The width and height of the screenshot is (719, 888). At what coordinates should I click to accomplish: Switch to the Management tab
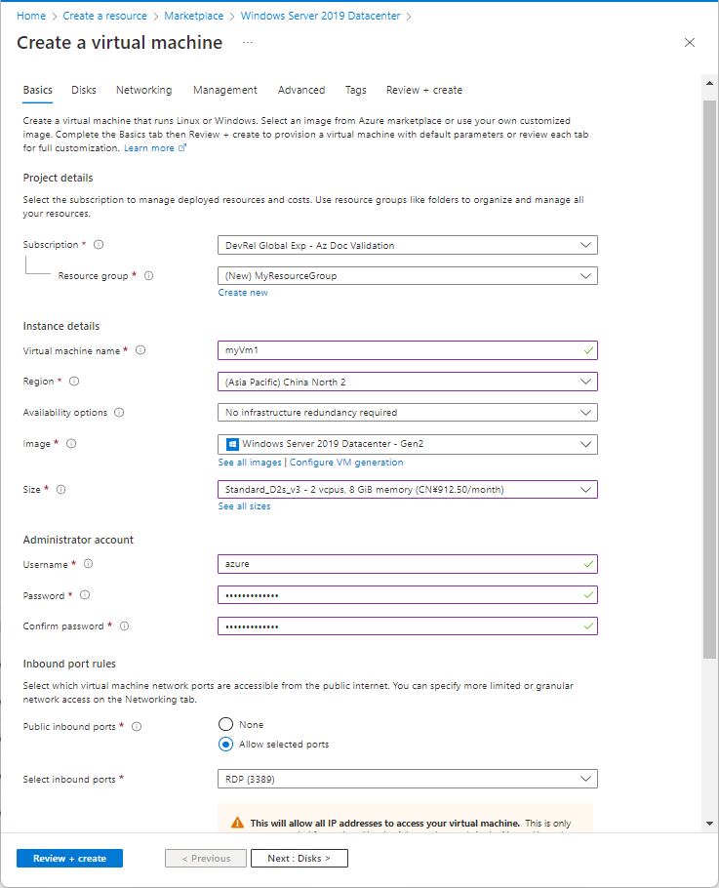click(x=224, y=90)
